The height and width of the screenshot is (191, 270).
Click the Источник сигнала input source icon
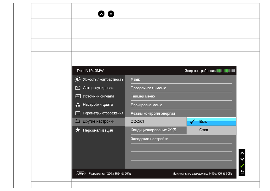click(78, 96)
